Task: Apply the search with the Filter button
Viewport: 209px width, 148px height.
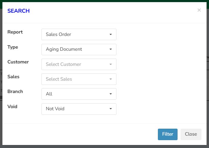Action: (x=168, y=134)
